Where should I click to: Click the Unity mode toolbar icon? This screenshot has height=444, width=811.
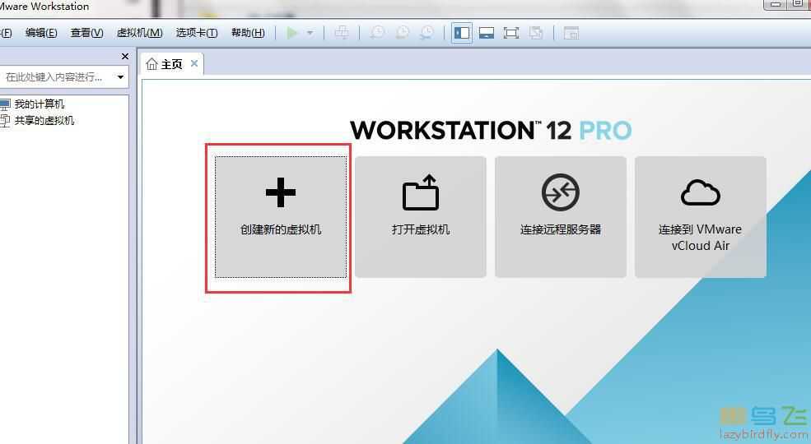[536, 33]
